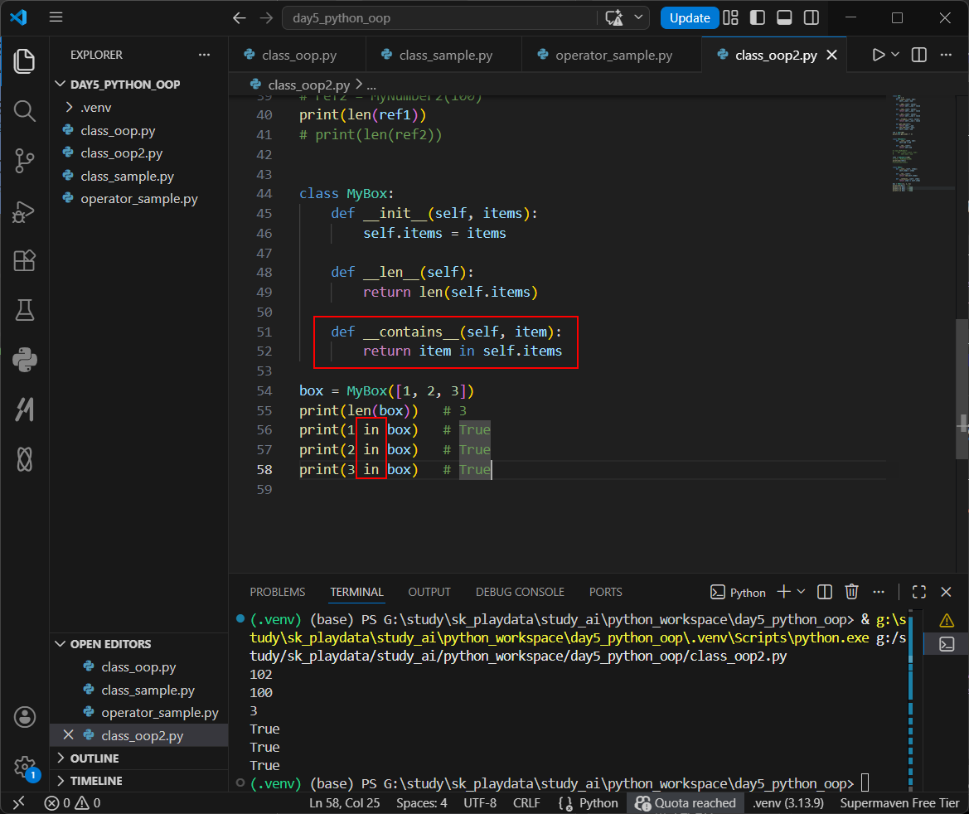Open Copilot chat dropdown chevron
969x814 pixels.
point(638,17)
